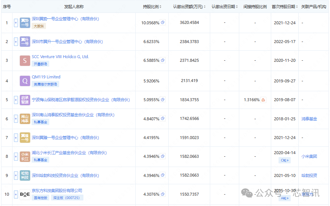The width and height of the screenshot is (330, 206).
Task: Click the 小米长江 company logo
Action: (x=25, y=156)
